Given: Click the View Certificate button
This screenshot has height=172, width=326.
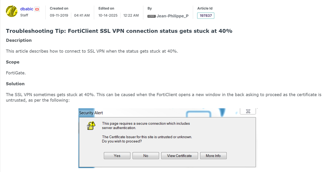Looking at the screenshot, I should [x=180, y=156].
